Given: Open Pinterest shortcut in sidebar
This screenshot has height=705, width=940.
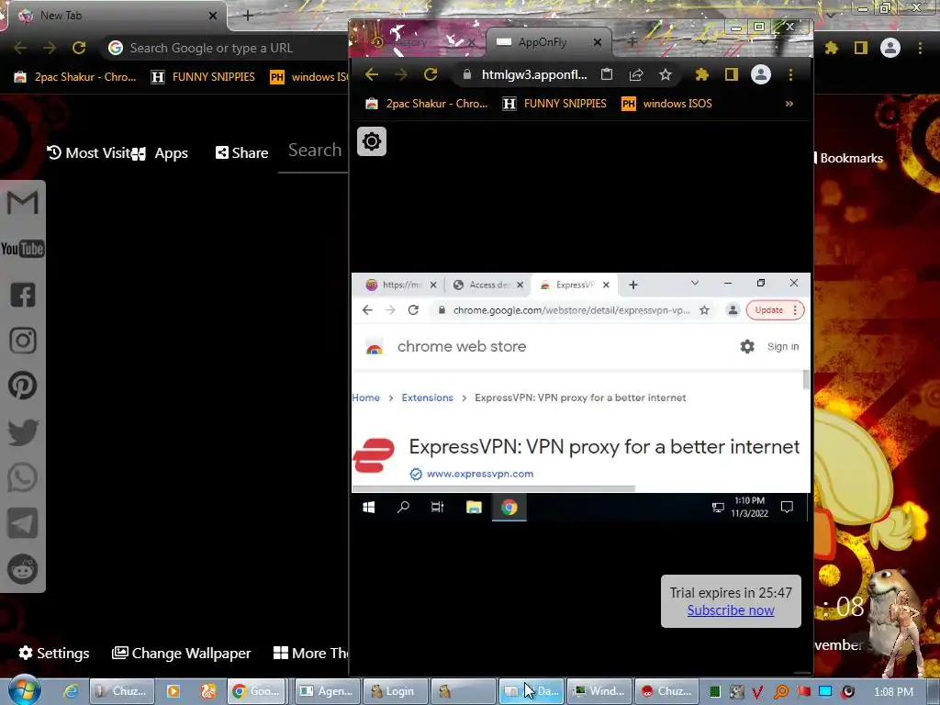Looking at the screenshot, I should coord(23,386).
